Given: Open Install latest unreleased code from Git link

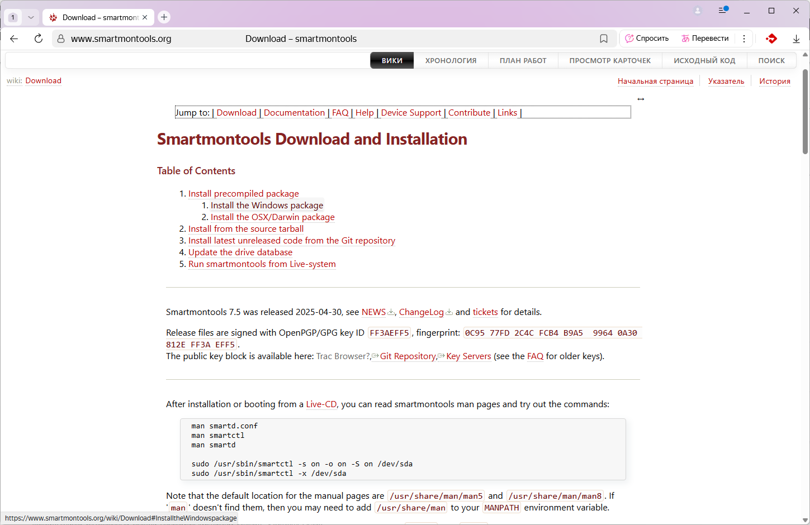Looking at the screenshot, I should [292, 241].
